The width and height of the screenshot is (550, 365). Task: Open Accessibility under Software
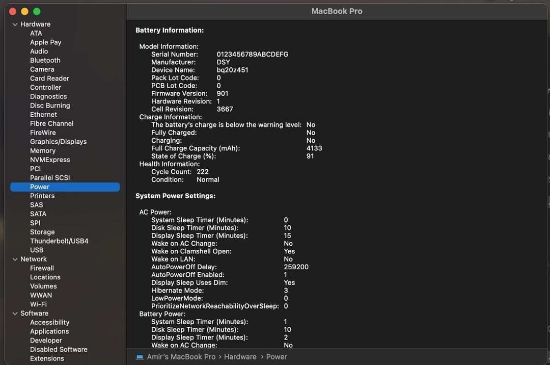(50, 323)
